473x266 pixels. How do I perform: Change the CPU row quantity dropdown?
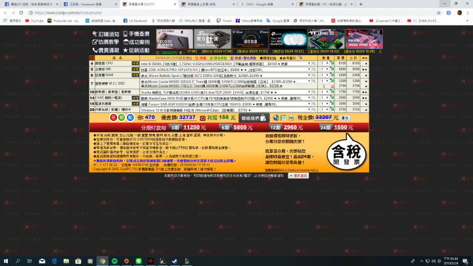325,64
